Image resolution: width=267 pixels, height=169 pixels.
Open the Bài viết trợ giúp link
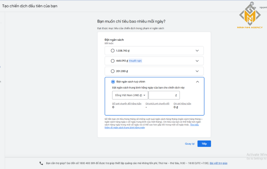219,163
